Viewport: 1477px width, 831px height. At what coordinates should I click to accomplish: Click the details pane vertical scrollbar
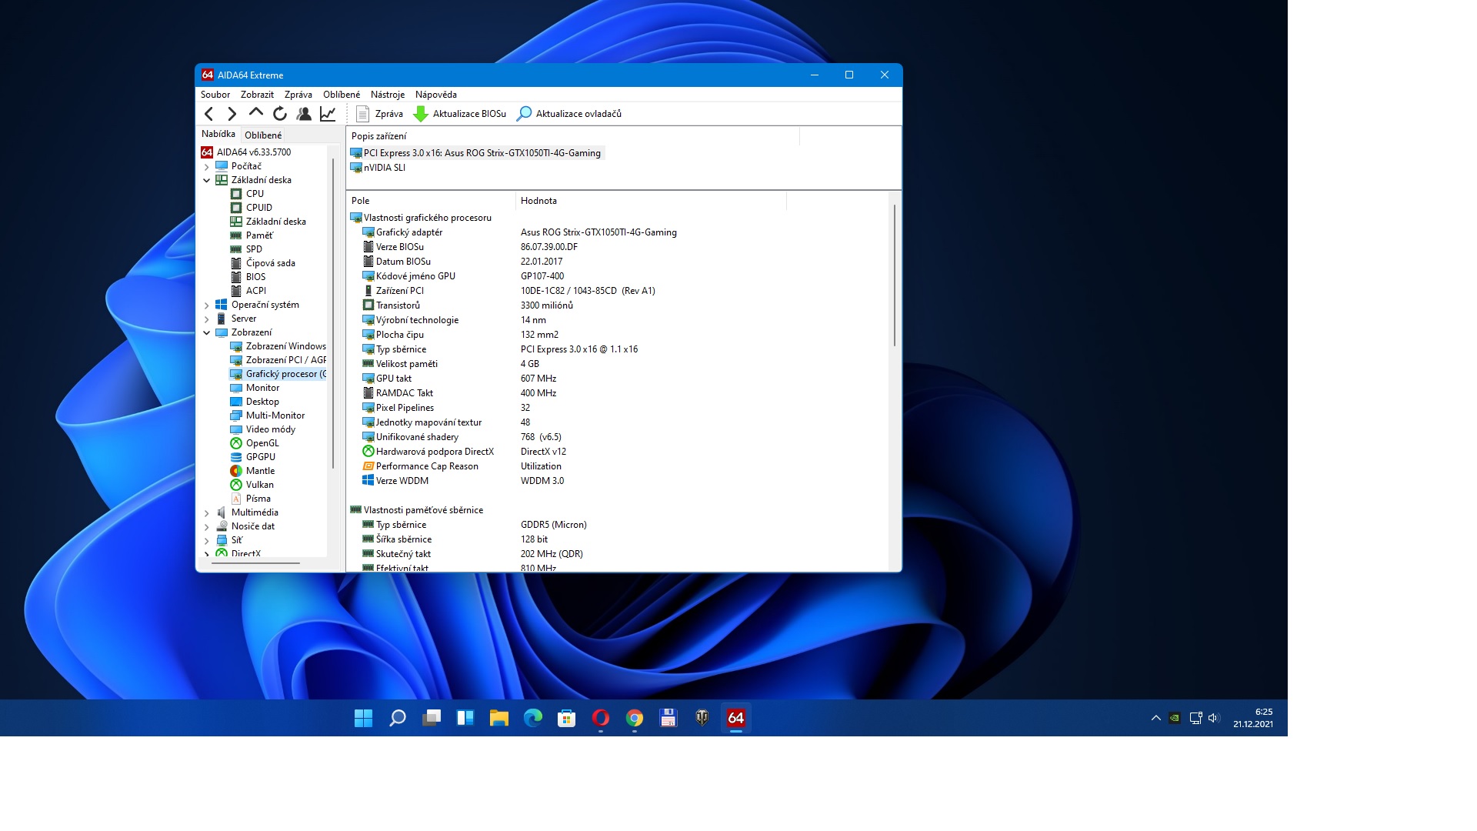[x=894, y=275]
